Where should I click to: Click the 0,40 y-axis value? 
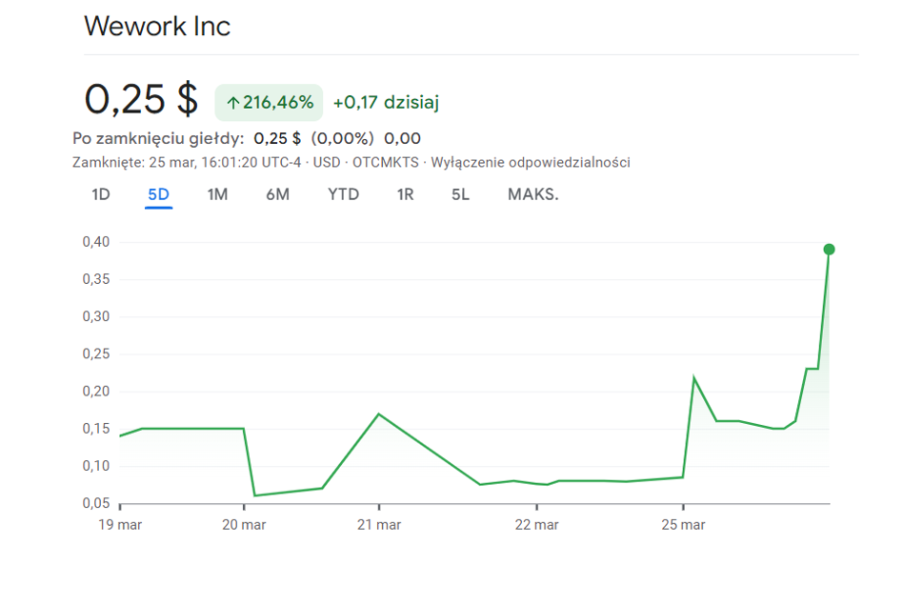point(96,242)
